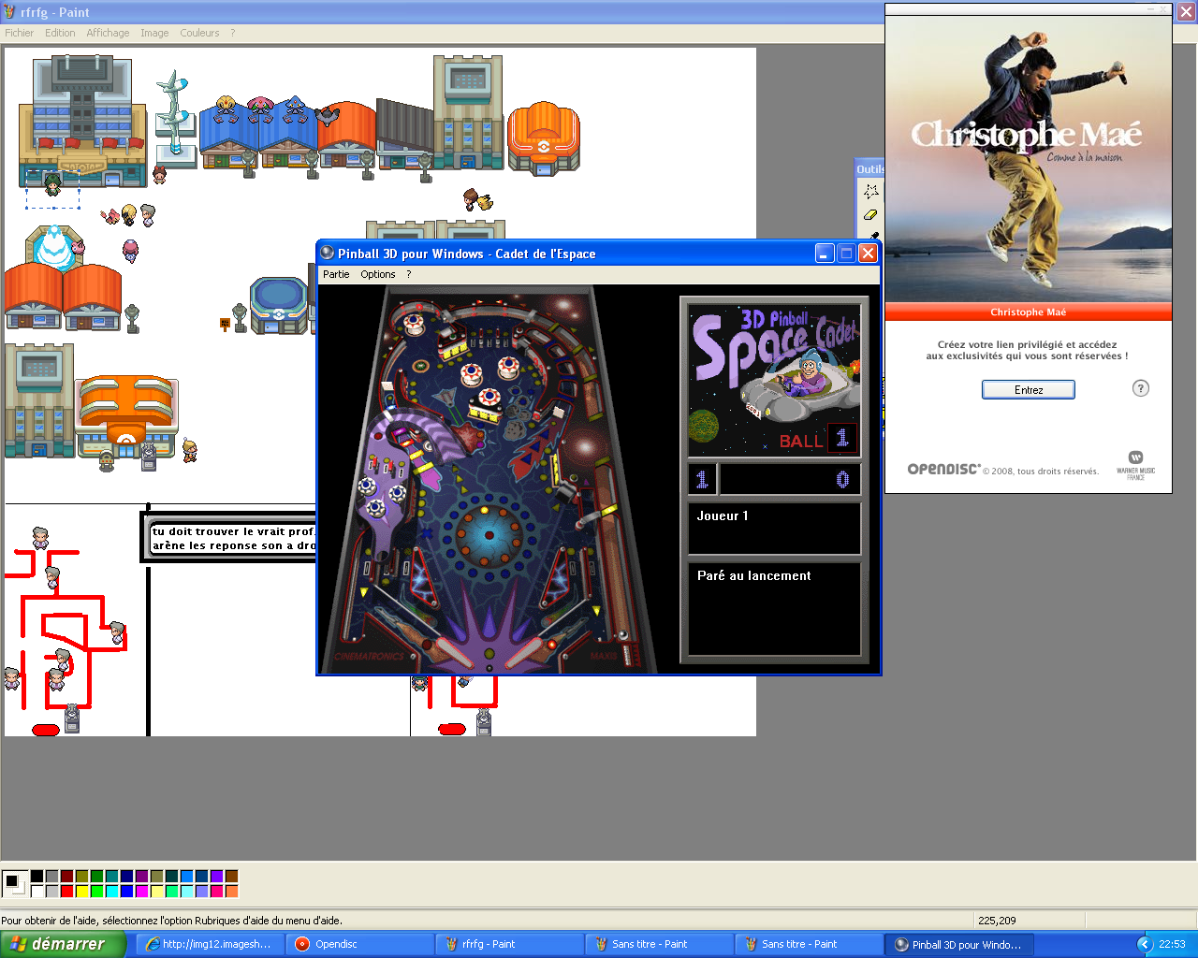The height and width of the screenshot is (958, 1198).
Task: Click the "Paré au lancement" status text
Action: coord(754,575)
